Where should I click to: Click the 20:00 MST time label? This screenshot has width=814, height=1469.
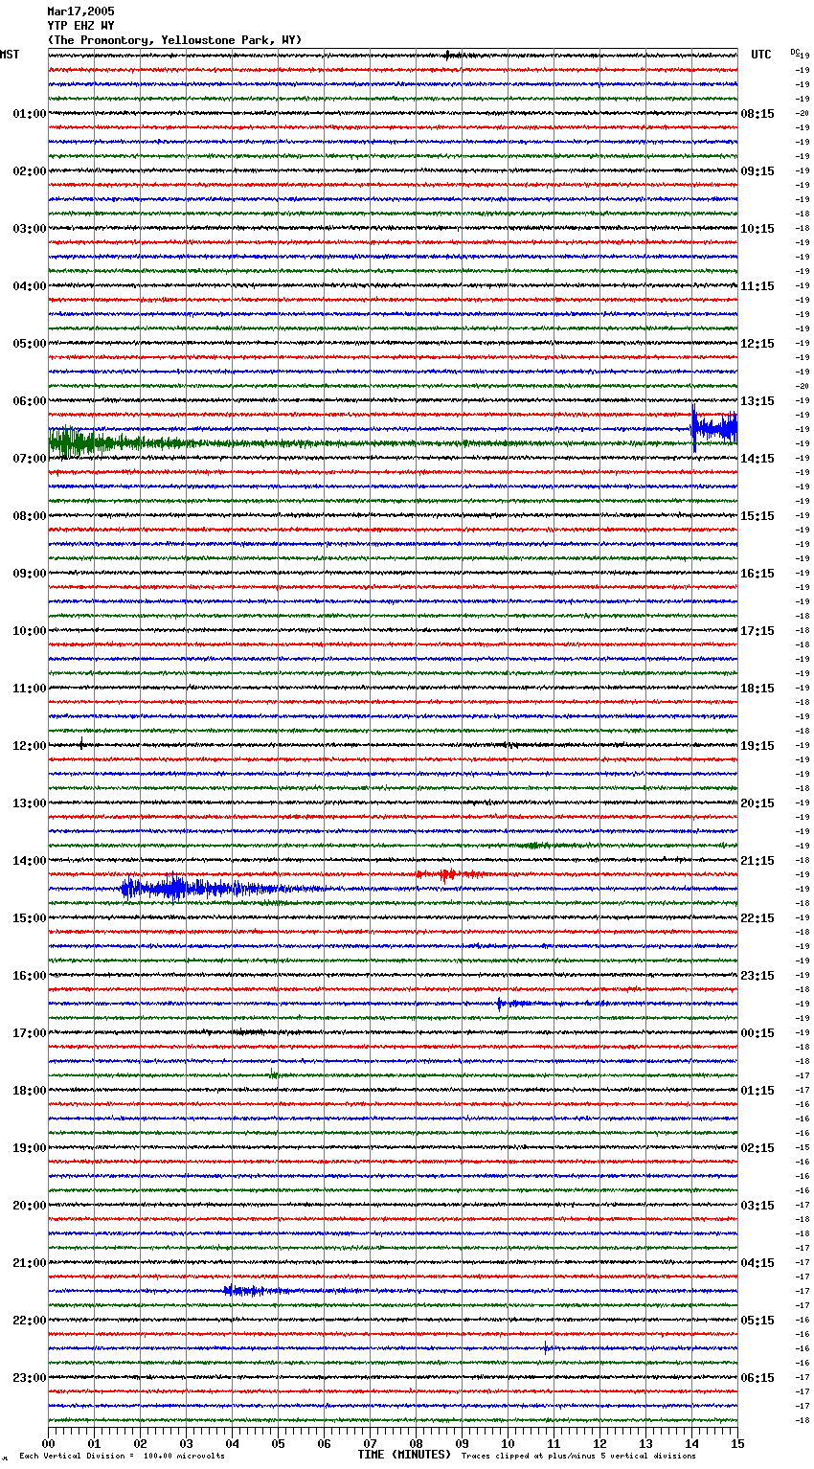[x=29, y=1206]
